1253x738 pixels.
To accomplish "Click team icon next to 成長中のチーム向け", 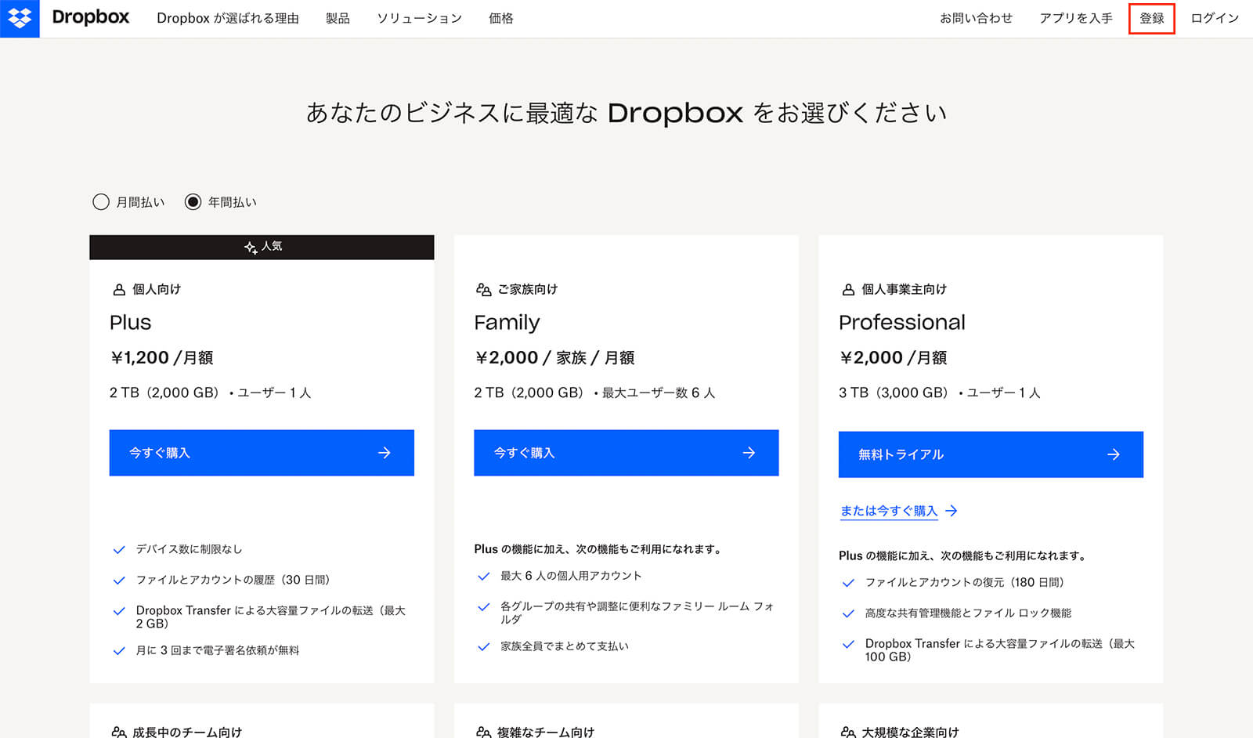I will pos(119,732).
